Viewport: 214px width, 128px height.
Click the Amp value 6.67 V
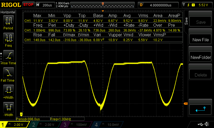click(x=113, y=21)
